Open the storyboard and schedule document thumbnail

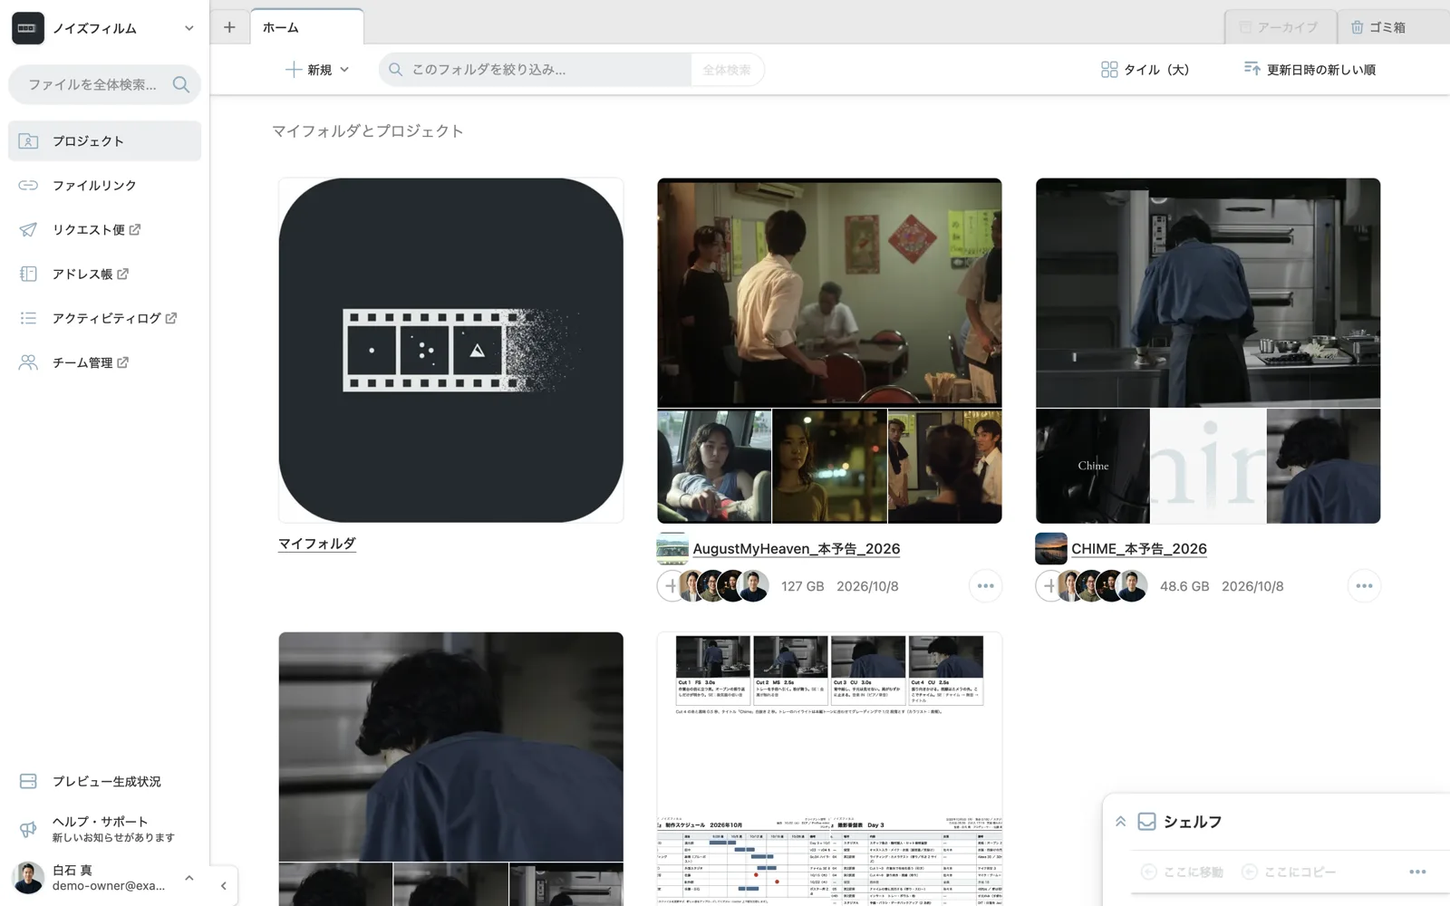tap(829, 768)
